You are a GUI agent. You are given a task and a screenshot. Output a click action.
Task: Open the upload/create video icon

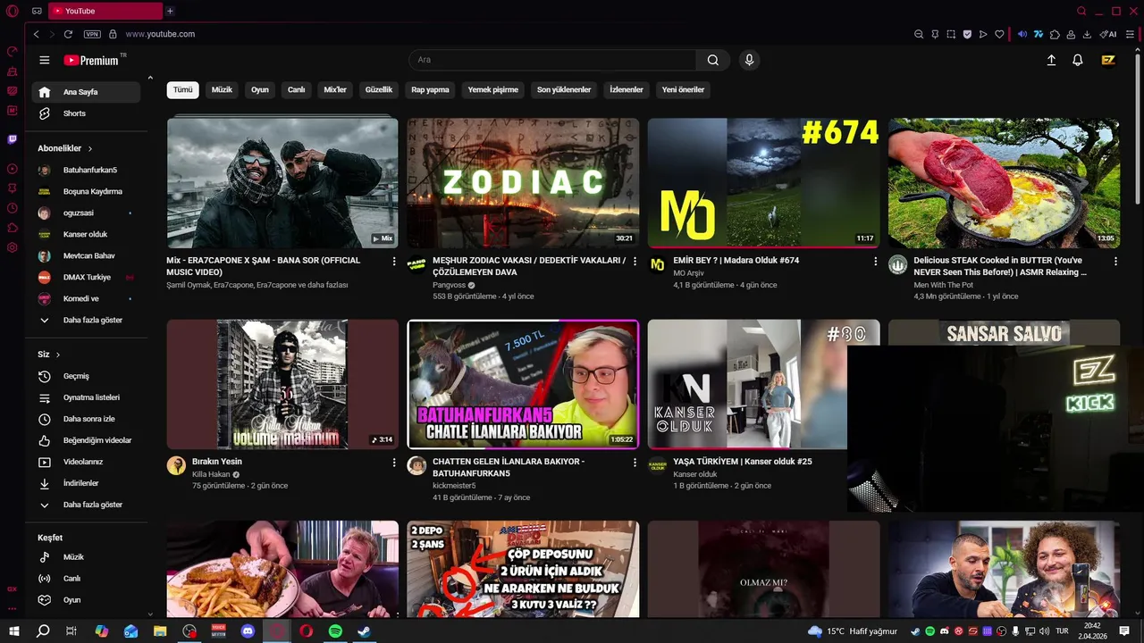tap(1051, 60)
